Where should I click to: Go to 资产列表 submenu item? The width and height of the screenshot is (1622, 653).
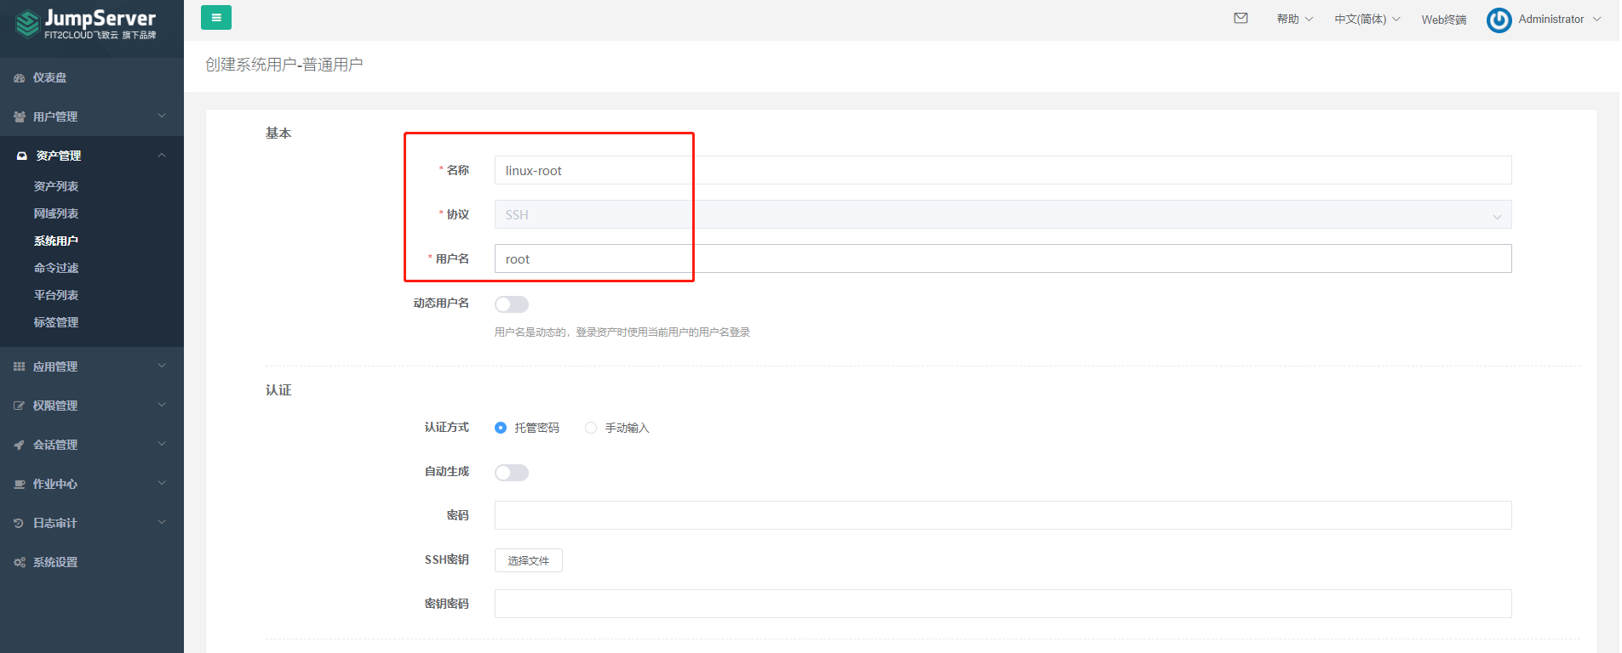click(x=56, y=186)
